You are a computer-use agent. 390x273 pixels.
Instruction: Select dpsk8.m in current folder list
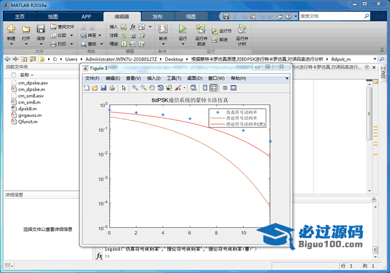click(27, 109)
